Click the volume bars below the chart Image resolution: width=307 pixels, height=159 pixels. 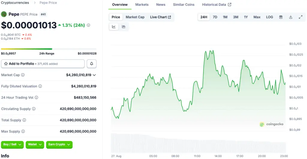(x=198, y=143)
